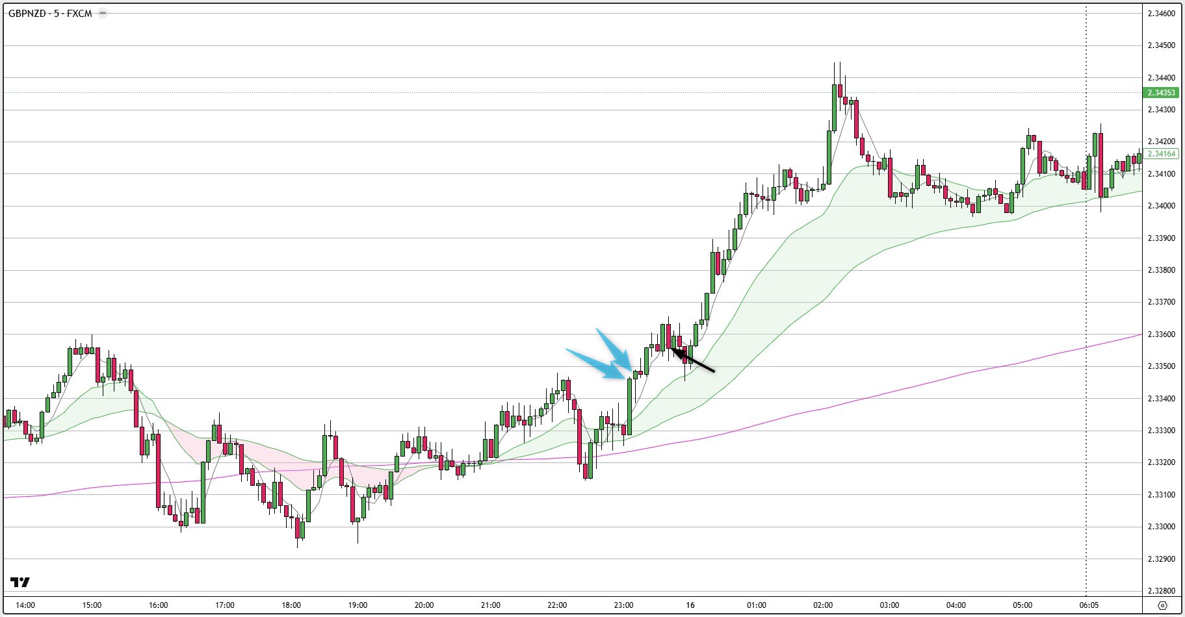Click the 2.33000 price axis label

coord(1161,527)
